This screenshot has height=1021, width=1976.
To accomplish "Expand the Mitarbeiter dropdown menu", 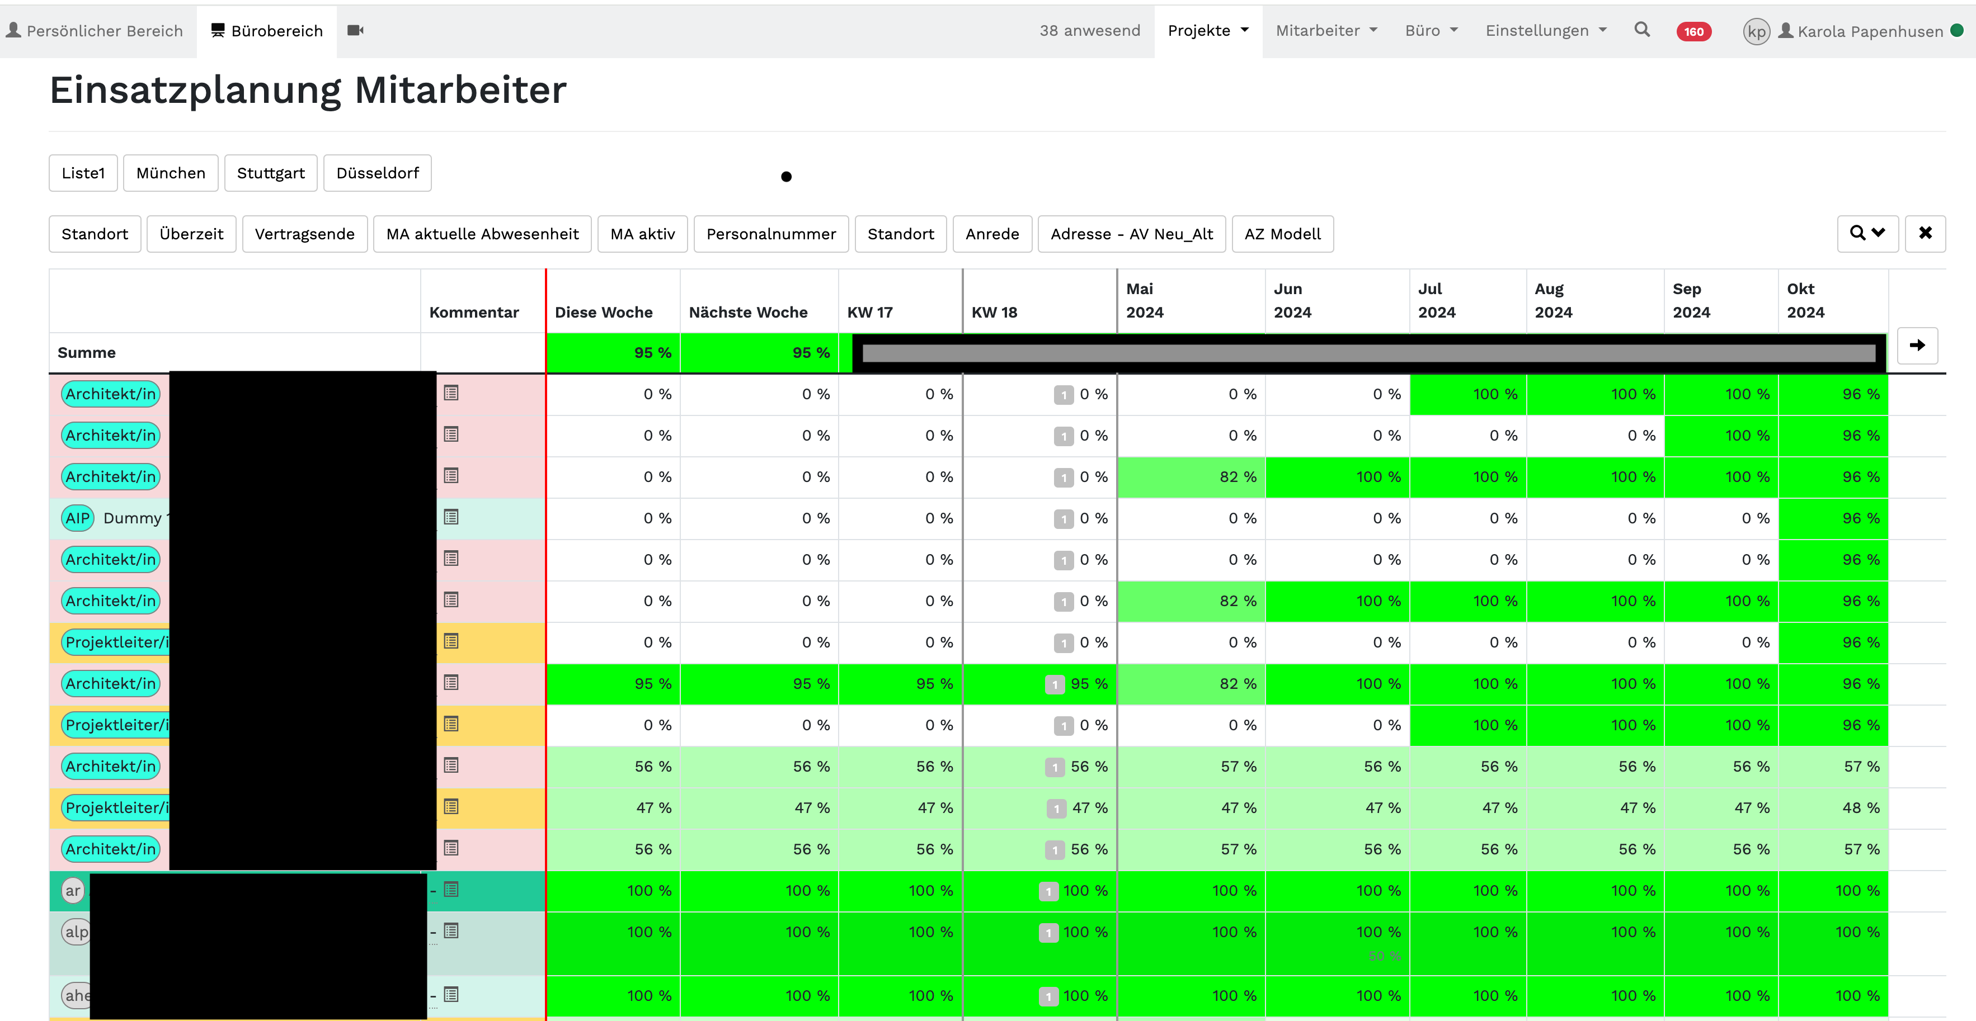I will 1326,31.
